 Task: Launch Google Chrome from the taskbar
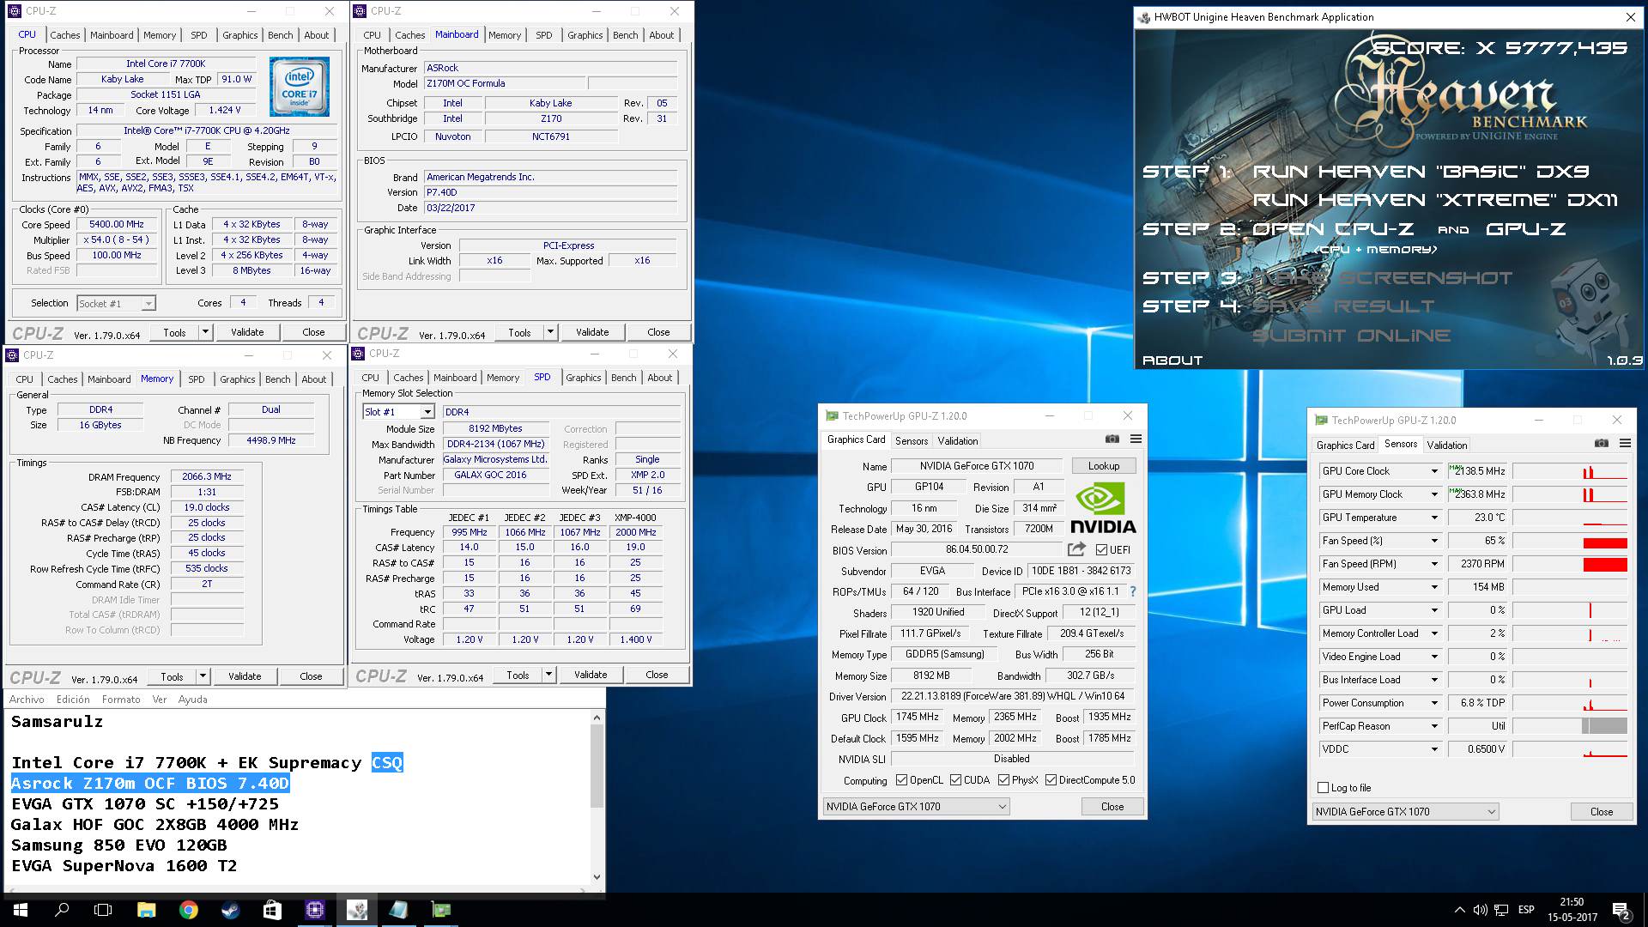tap(188, 910)
